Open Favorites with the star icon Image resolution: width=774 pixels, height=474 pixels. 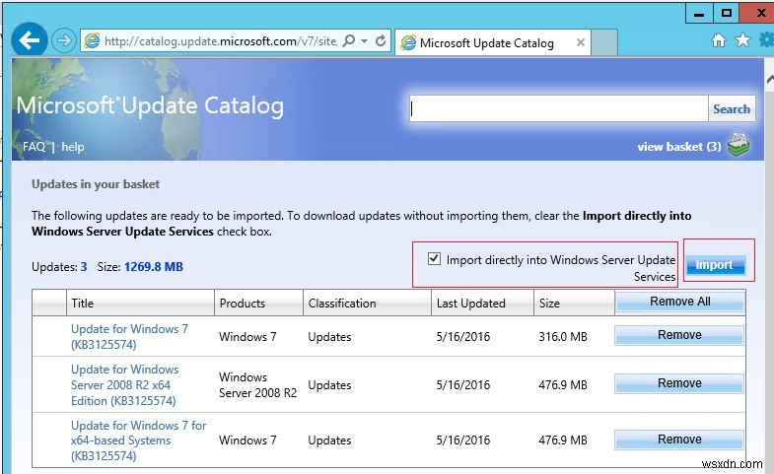(742, 40)
